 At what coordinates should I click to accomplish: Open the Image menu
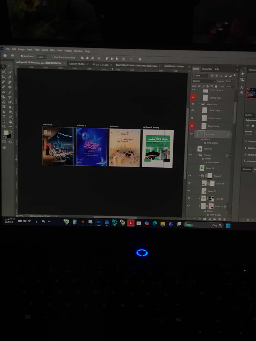(21, 49)
